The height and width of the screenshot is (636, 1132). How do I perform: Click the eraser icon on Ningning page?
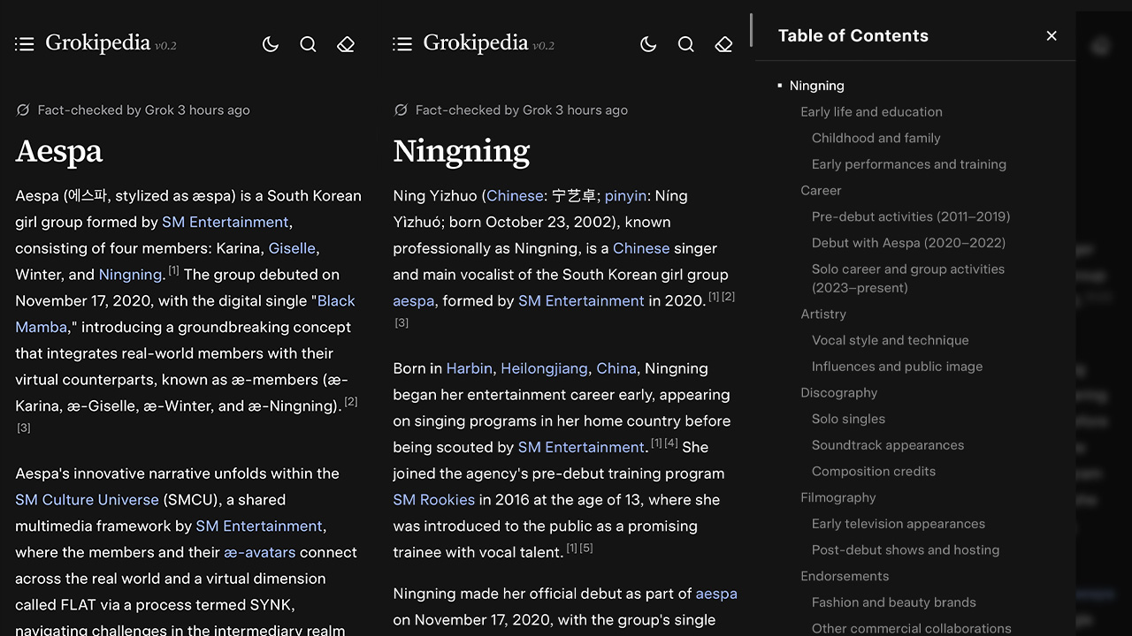(723, 44)
